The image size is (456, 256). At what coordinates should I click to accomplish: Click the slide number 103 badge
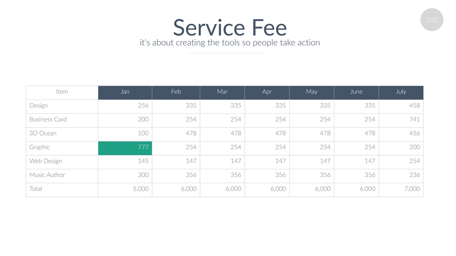[x=432, y=20]
